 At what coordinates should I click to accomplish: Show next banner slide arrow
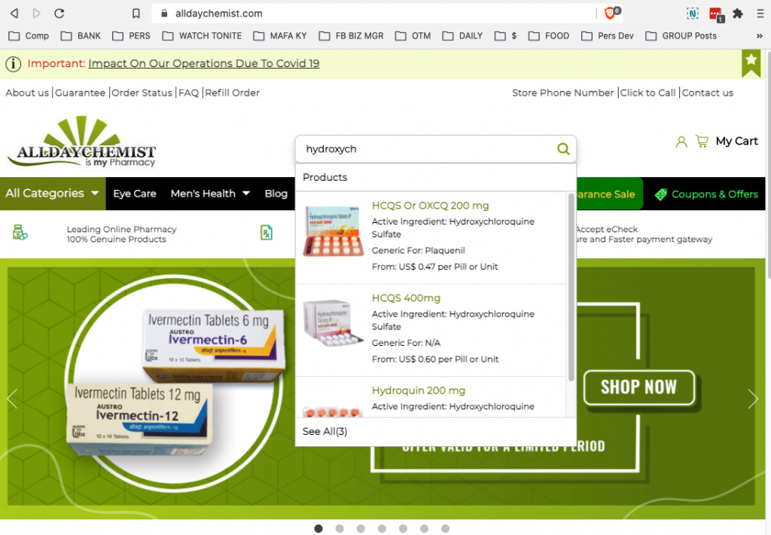coord(753,398)
